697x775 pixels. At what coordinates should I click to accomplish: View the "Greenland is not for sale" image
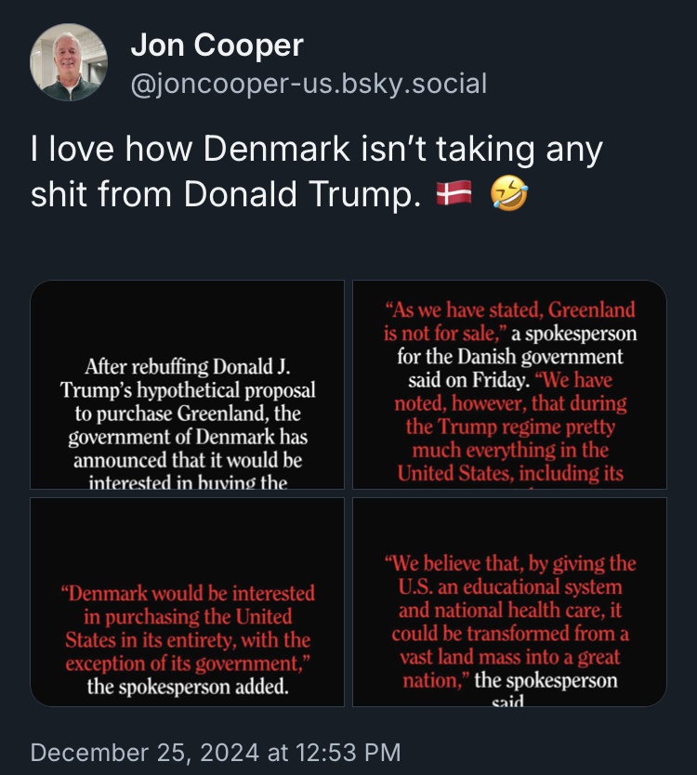509,385
